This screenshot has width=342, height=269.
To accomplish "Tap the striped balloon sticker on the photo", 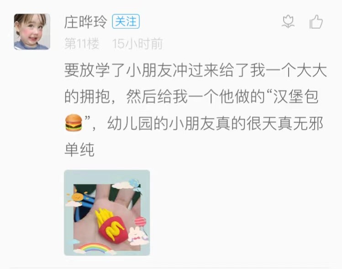I will point(140,221).
